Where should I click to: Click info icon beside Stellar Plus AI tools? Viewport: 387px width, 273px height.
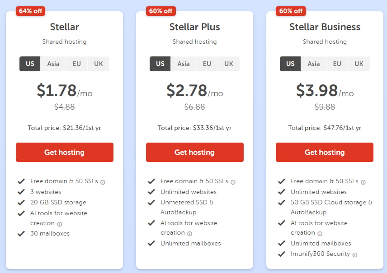coord(189,234)
